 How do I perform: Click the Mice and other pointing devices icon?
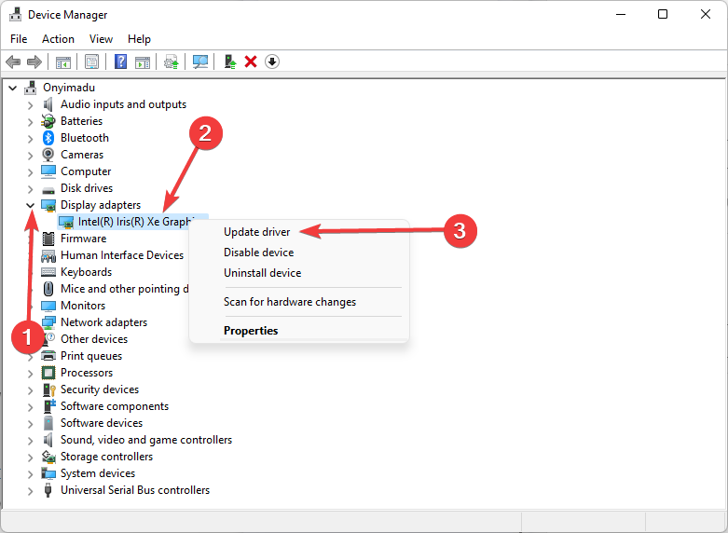[48, 289]
